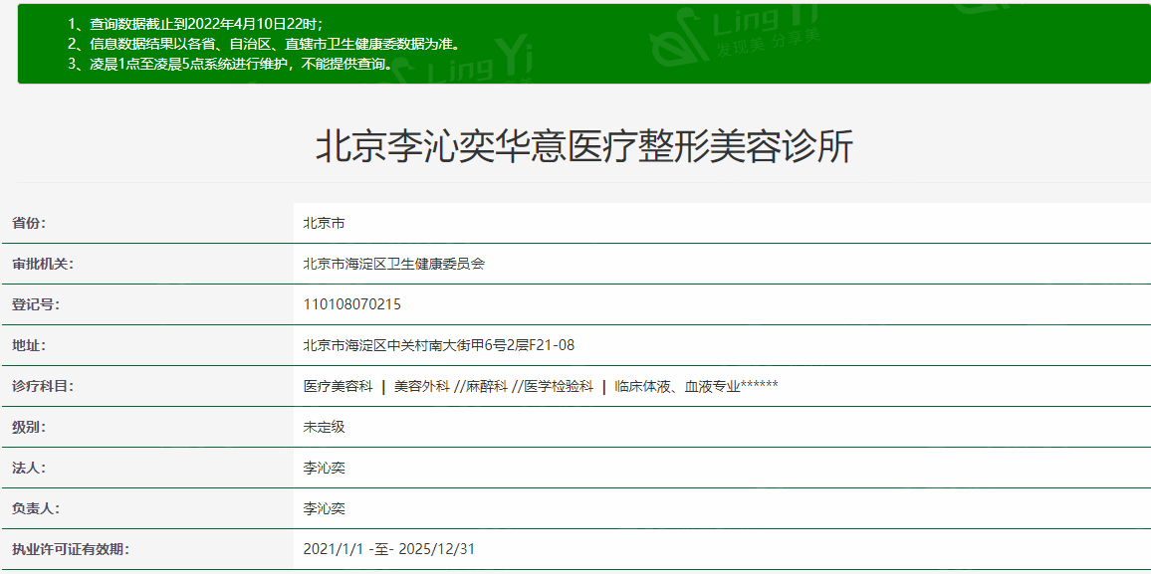
Task: Select the 审批机关 label
Action: coord(43,264)
